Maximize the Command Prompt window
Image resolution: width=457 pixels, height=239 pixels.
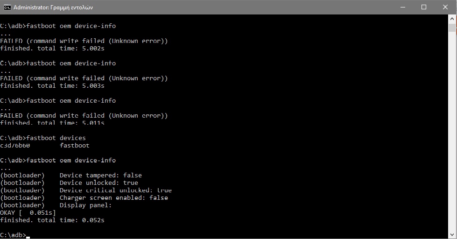coord(424,7)
